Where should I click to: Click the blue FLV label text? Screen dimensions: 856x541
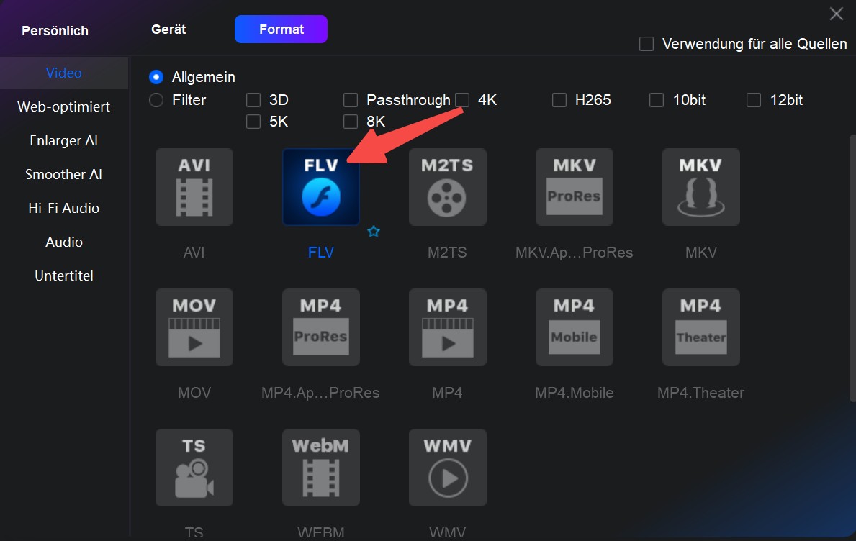[321, 253]
